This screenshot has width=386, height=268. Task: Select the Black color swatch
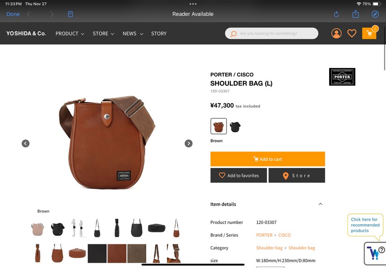coord(235,126)
